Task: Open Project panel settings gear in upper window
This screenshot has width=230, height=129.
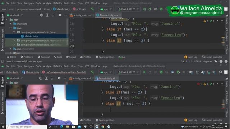Action: point(60,15)
